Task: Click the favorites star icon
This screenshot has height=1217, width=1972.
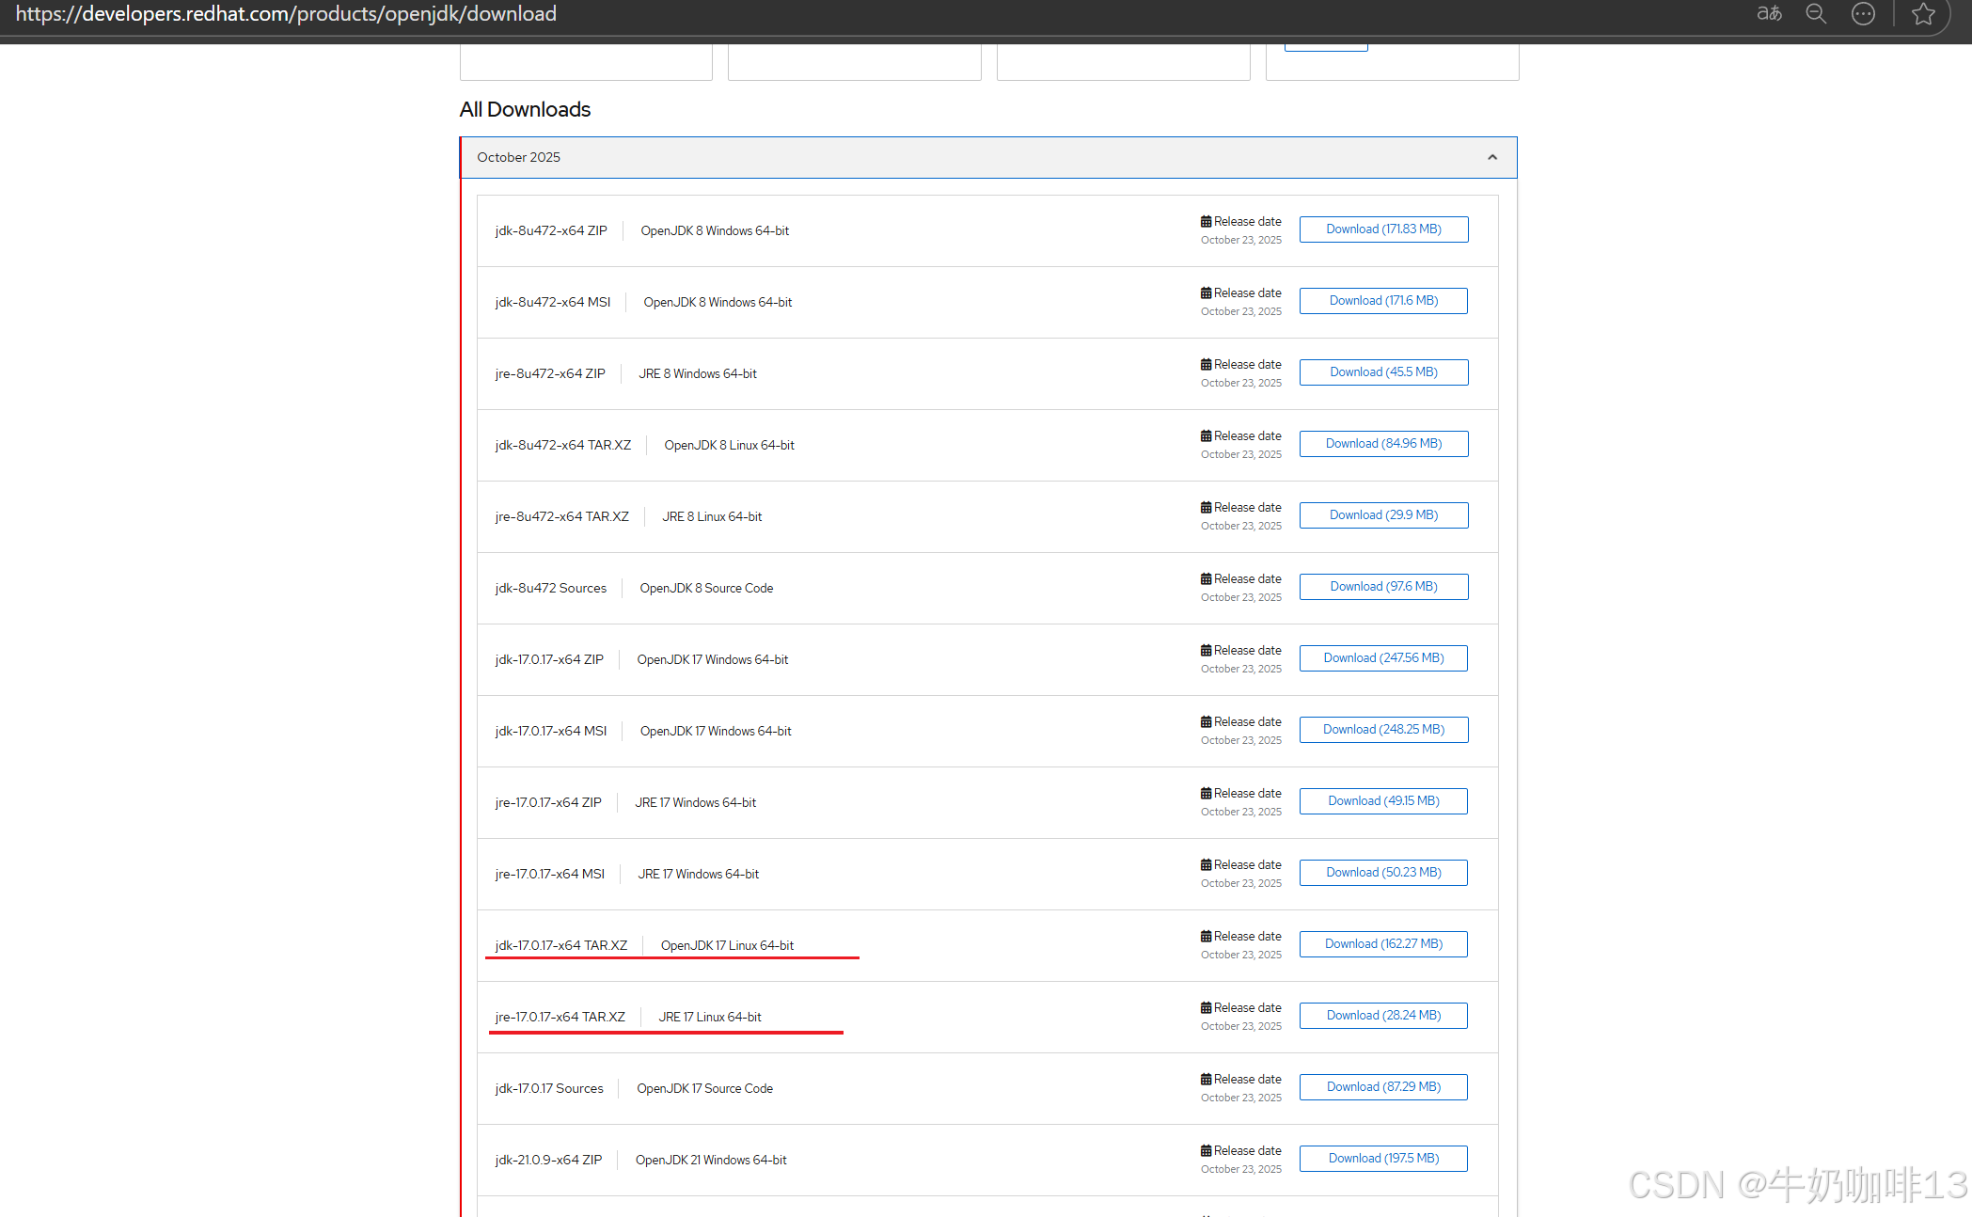Action: tap(1923, 13)
